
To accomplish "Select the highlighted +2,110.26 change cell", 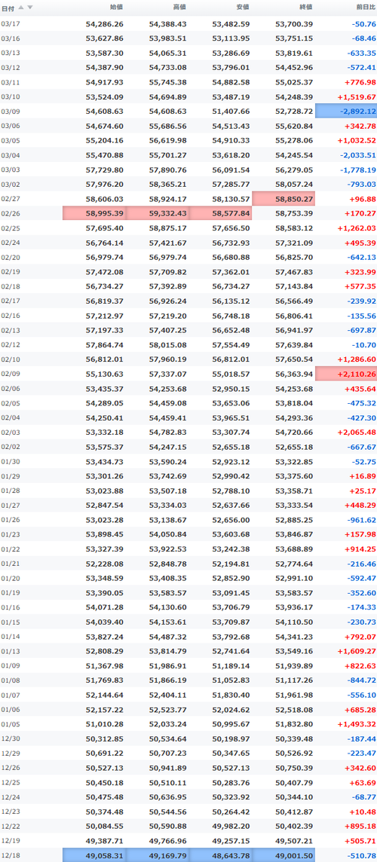I will [x=346, y=374].
